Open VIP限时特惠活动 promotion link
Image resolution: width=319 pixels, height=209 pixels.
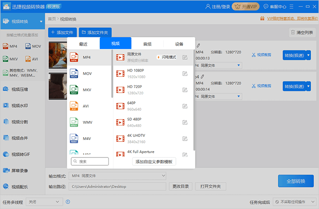293,19
